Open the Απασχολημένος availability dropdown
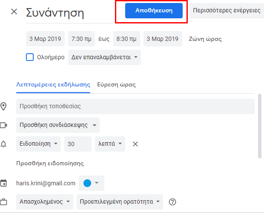 click(45, 202)
